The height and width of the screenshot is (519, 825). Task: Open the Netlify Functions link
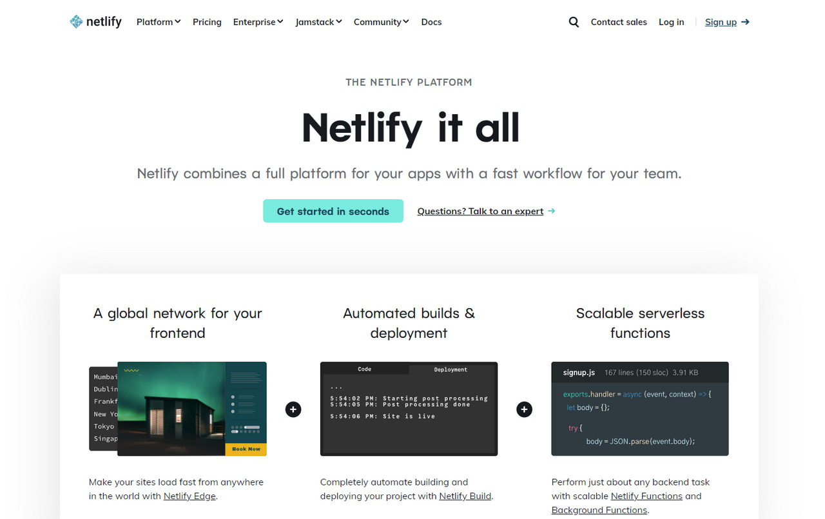point(646,496)
